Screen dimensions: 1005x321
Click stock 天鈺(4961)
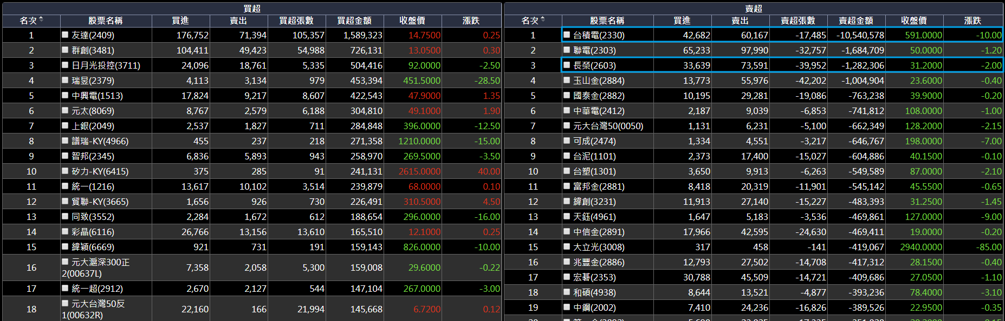594,217
